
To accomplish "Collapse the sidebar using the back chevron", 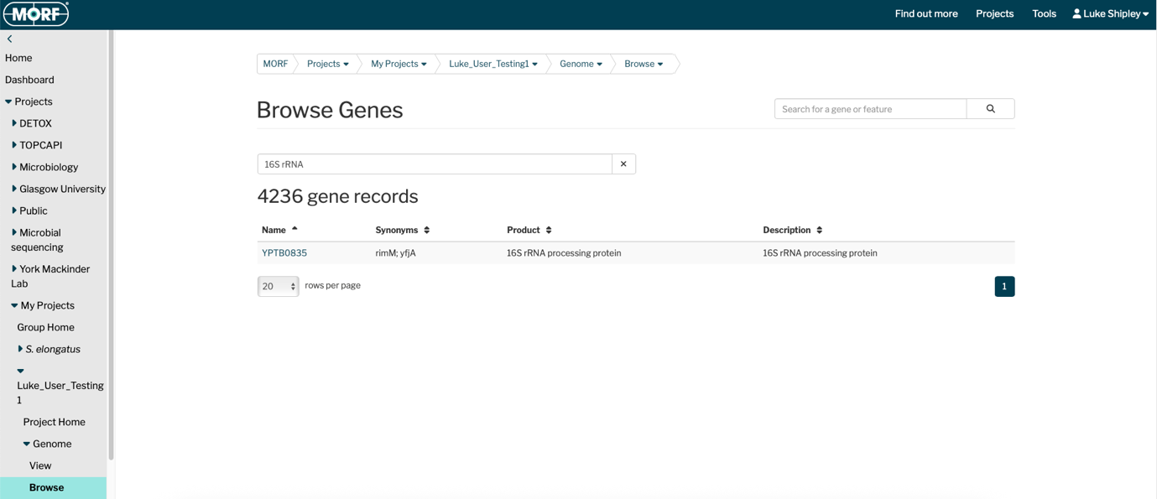I will (x=10, y=39).
